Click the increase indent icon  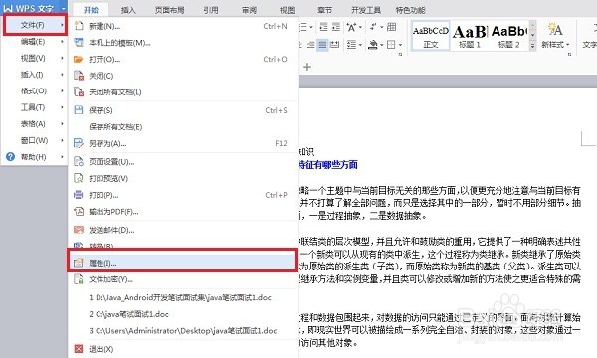pos(336,27)
